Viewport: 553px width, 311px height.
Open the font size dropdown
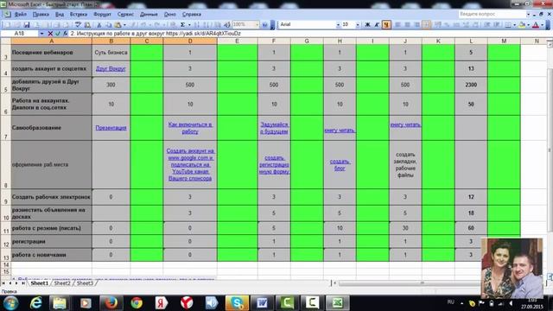358,25
